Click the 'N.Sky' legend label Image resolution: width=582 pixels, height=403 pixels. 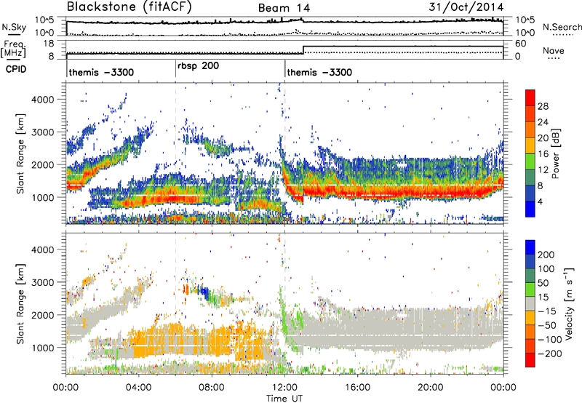point(14,27)
